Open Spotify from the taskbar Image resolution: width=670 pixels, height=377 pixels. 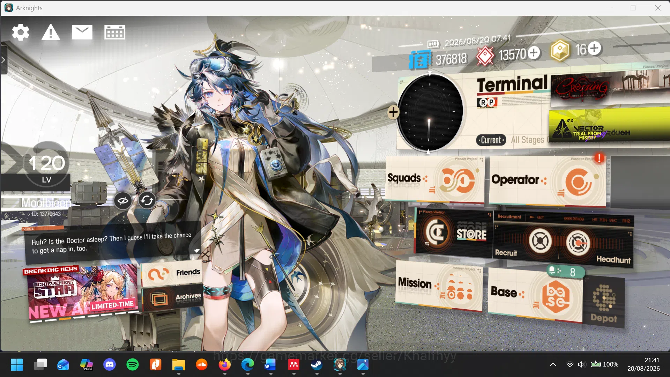[x=133, y=365]
